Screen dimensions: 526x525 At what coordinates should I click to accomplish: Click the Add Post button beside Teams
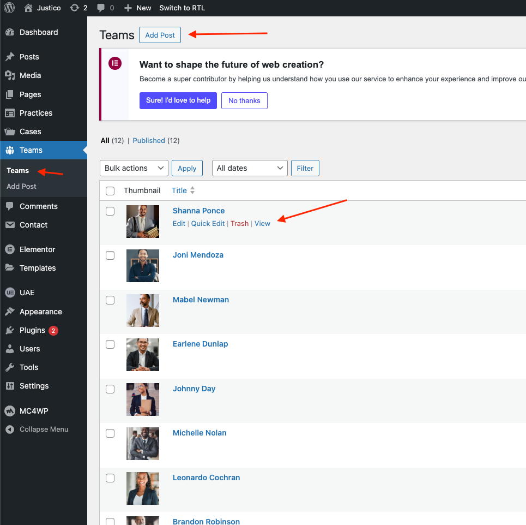tap(160, 35)
